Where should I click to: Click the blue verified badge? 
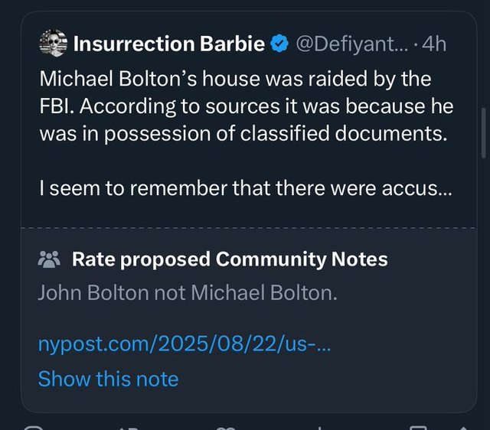tap(278, 44)
